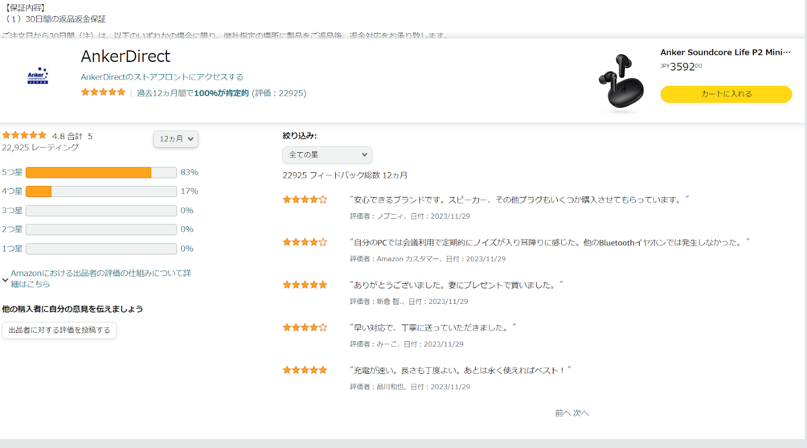The image size is (807, 448).
Task: Click the 4.8 overall star rating icons
Action: point(24,135)
